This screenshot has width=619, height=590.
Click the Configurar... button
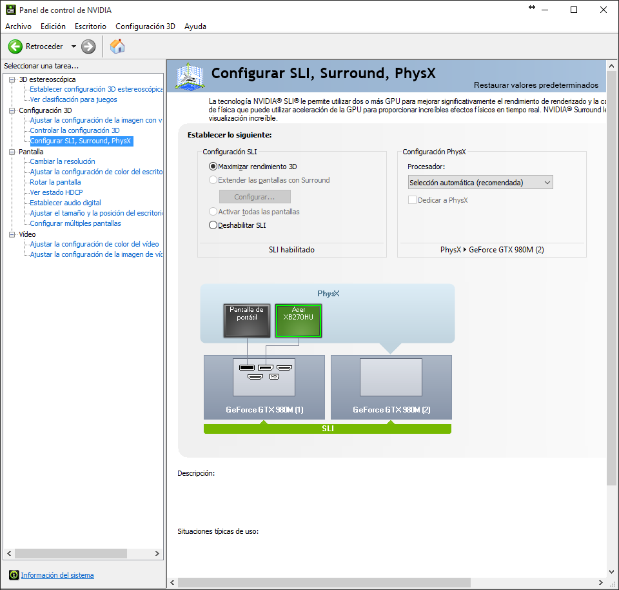(255, 197)
